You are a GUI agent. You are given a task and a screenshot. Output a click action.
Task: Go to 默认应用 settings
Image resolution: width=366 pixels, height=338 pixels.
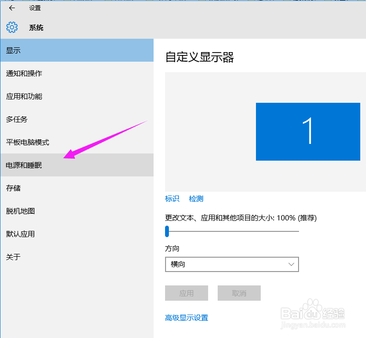pos(77,234)
